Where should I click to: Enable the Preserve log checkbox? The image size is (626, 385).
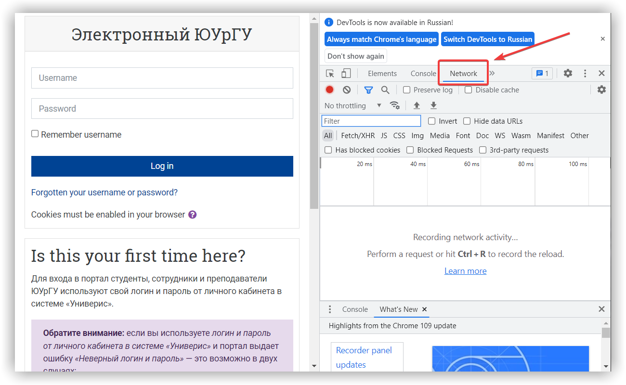tap(406, 90)
